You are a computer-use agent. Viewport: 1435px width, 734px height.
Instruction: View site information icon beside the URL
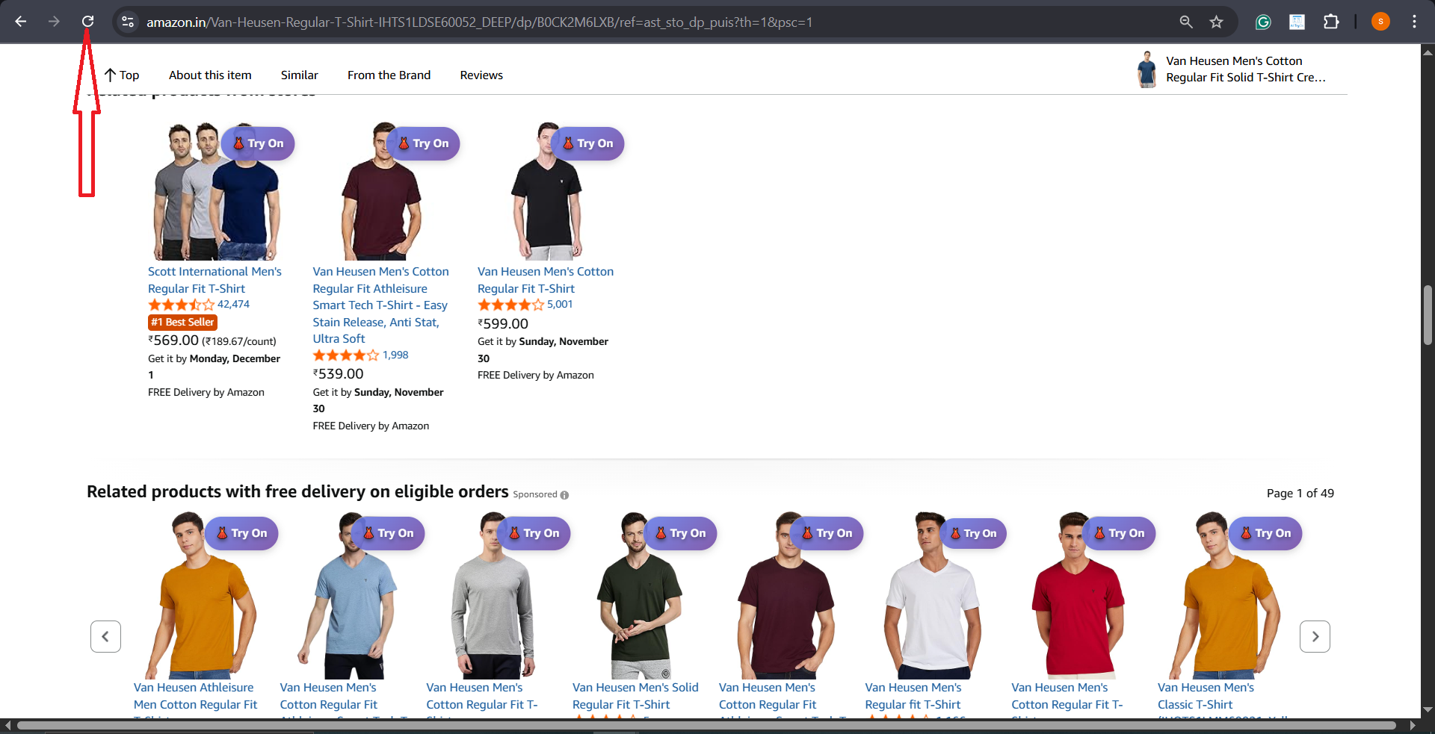[128, 22]
